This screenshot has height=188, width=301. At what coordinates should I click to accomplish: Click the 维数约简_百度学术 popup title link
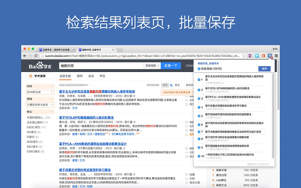pos(208,63)
